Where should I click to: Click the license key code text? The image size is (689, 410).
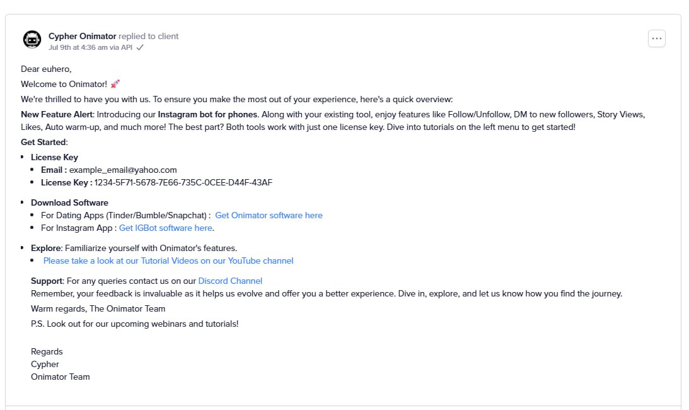pyautogui.click(x=183, y=182)
